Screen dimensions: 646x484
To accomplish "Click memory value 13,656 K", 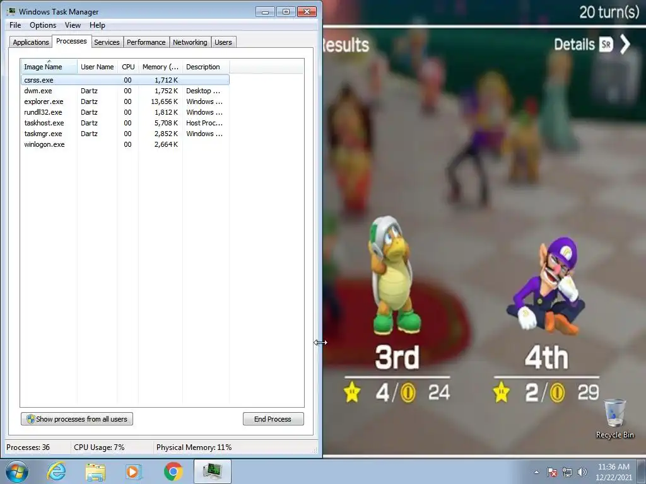I will coord(165,101).
